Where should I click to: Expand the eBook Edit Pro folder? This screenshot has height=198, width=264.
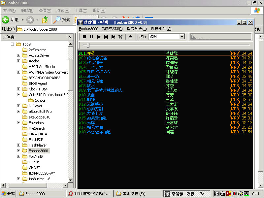18,112
